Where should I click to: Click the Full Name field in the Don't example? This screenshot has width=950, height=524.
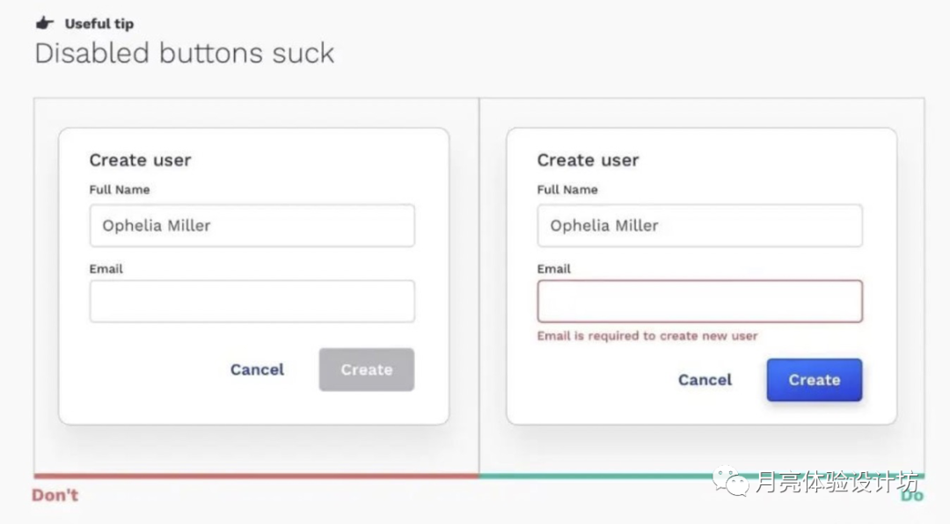(x=252, y=226)
